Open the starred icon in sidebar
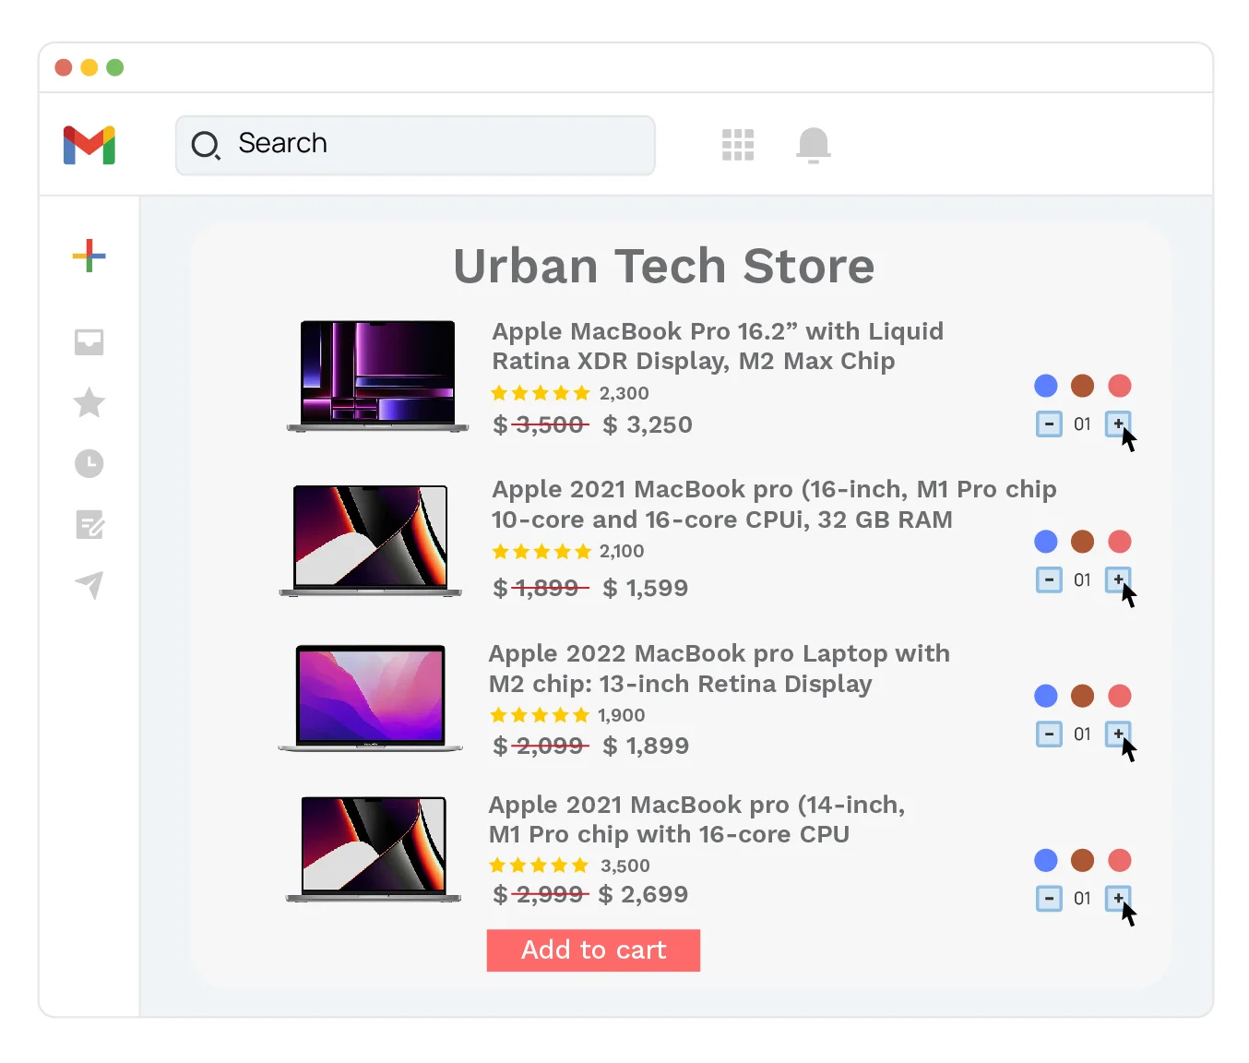Viewport: 1249px width, 1063px height. click(89, 402)
